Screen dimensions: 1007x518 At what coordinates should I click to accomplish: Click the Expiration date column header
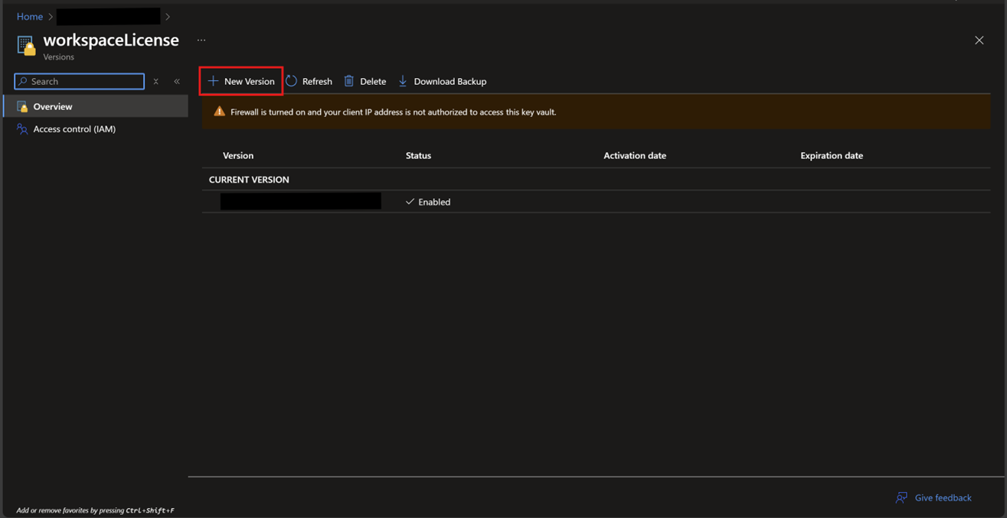click(831, 155)
